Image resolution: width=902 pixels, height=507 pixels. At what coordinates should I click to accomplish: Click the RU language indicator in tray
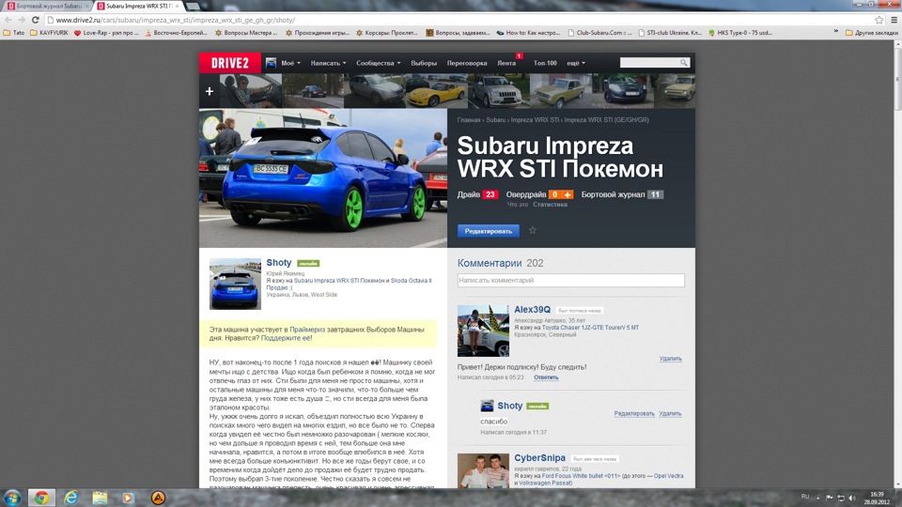click(x=805, y=497)
